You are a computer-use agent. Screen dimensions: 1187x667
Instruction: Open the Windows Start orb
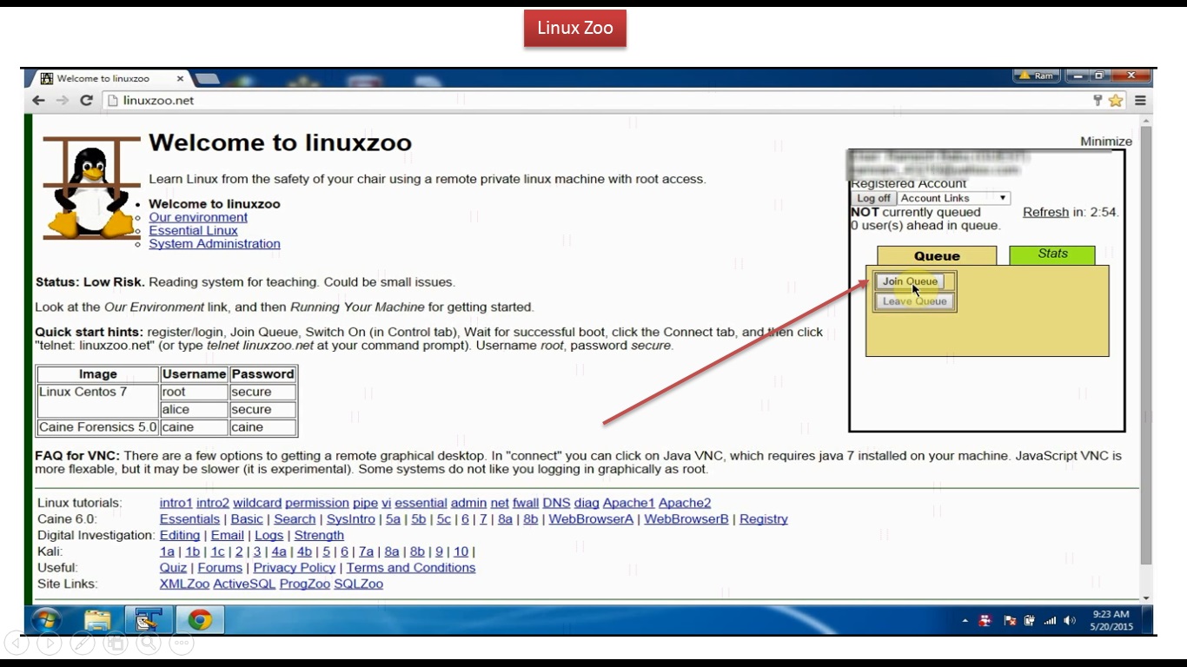pyautogui.click(x=45, y=620)
